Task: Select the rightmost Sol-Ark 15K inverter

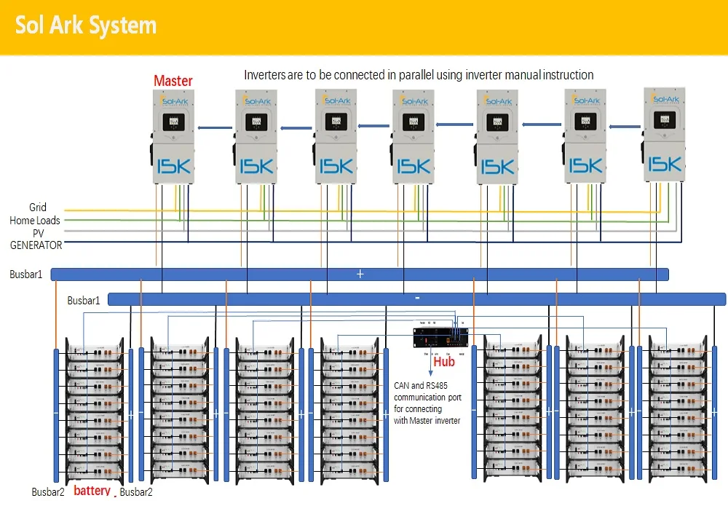Action: (663, 134)
